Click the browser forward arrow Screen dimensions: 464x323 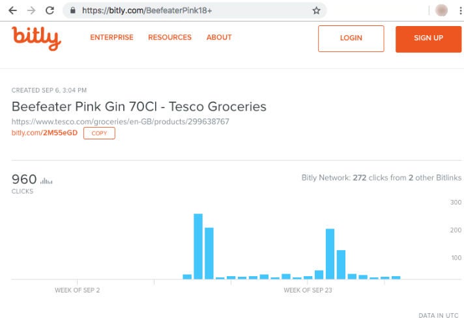[x=31, y=10]
